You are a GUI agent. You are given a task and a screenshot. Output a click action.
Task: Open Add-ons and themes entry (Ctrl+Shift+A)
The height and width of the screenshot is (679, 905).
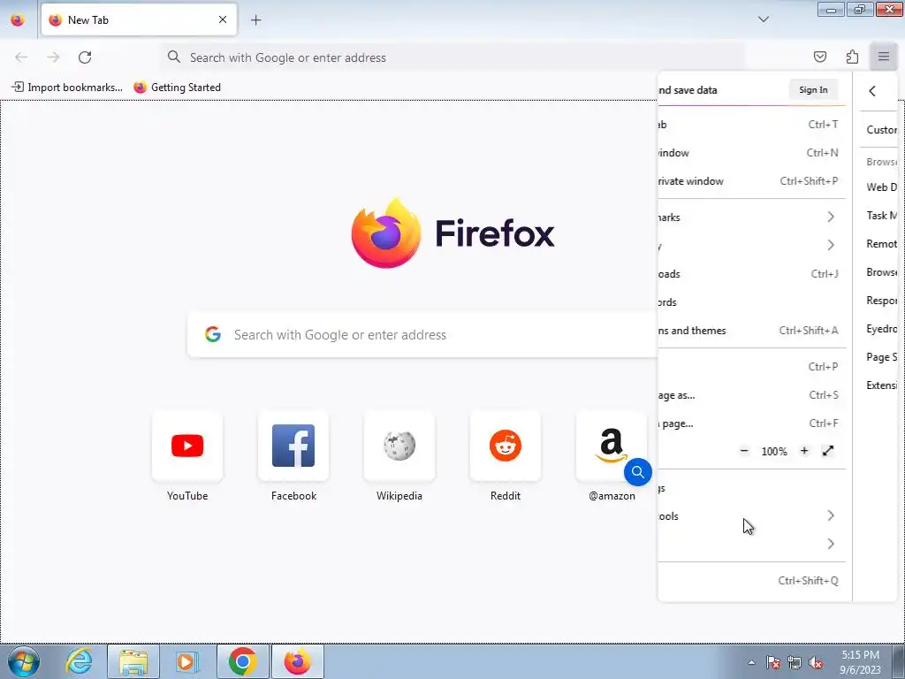click(x=751, y=331)
